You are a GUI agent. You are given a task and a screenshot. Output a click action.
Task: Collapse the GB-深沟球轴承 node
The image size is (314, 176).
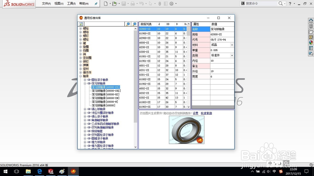(x=85, y=84)
